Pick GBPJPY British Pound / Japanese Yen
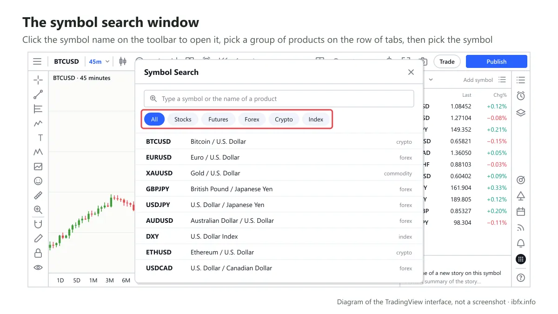The image size is (558, 314). [279, 189]
